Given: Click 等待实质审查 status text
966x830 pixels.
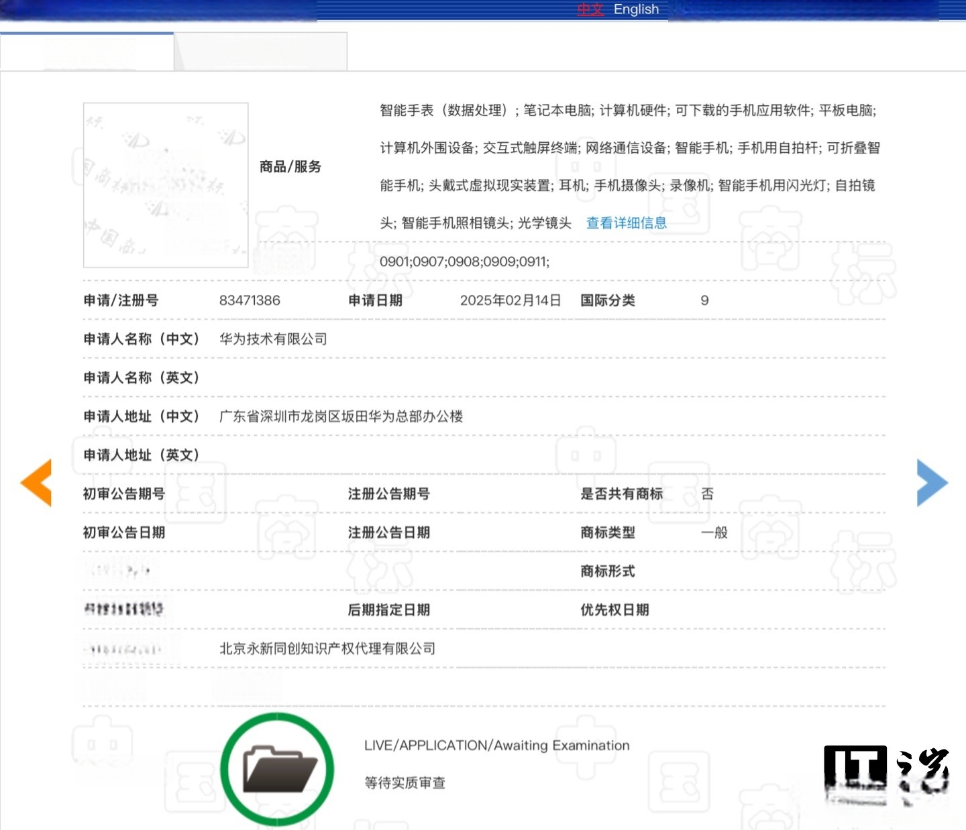Looking at the screenshot, I should point(405,783).
